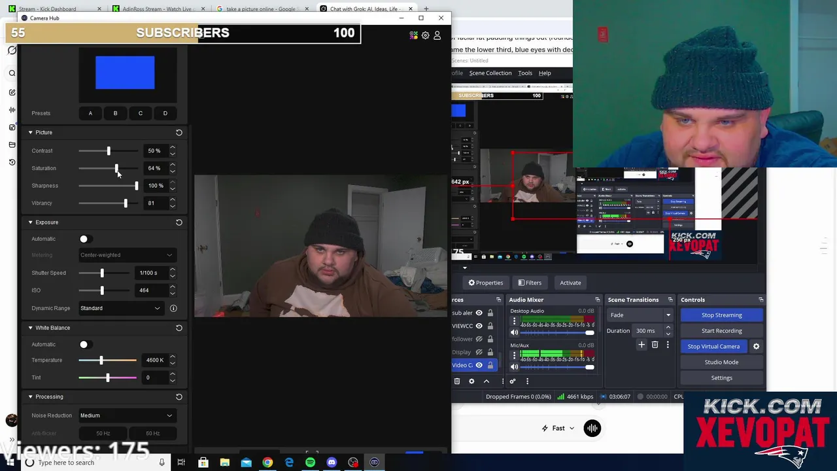The height and width of the screenshot is (471, 837).
Task: Show the follower source in OBS
Action: (479, 339)
